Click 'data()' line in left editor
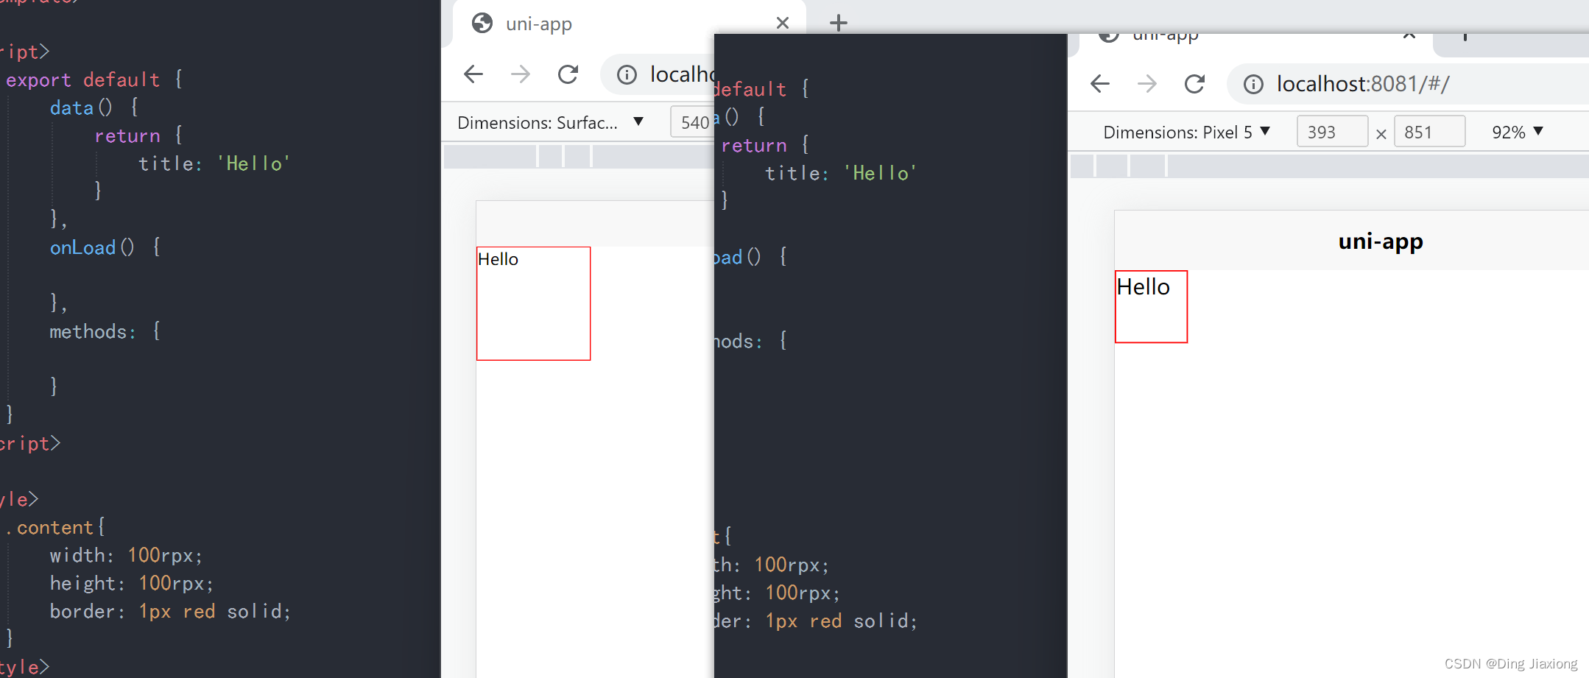1589x678 pixels. 94,107
